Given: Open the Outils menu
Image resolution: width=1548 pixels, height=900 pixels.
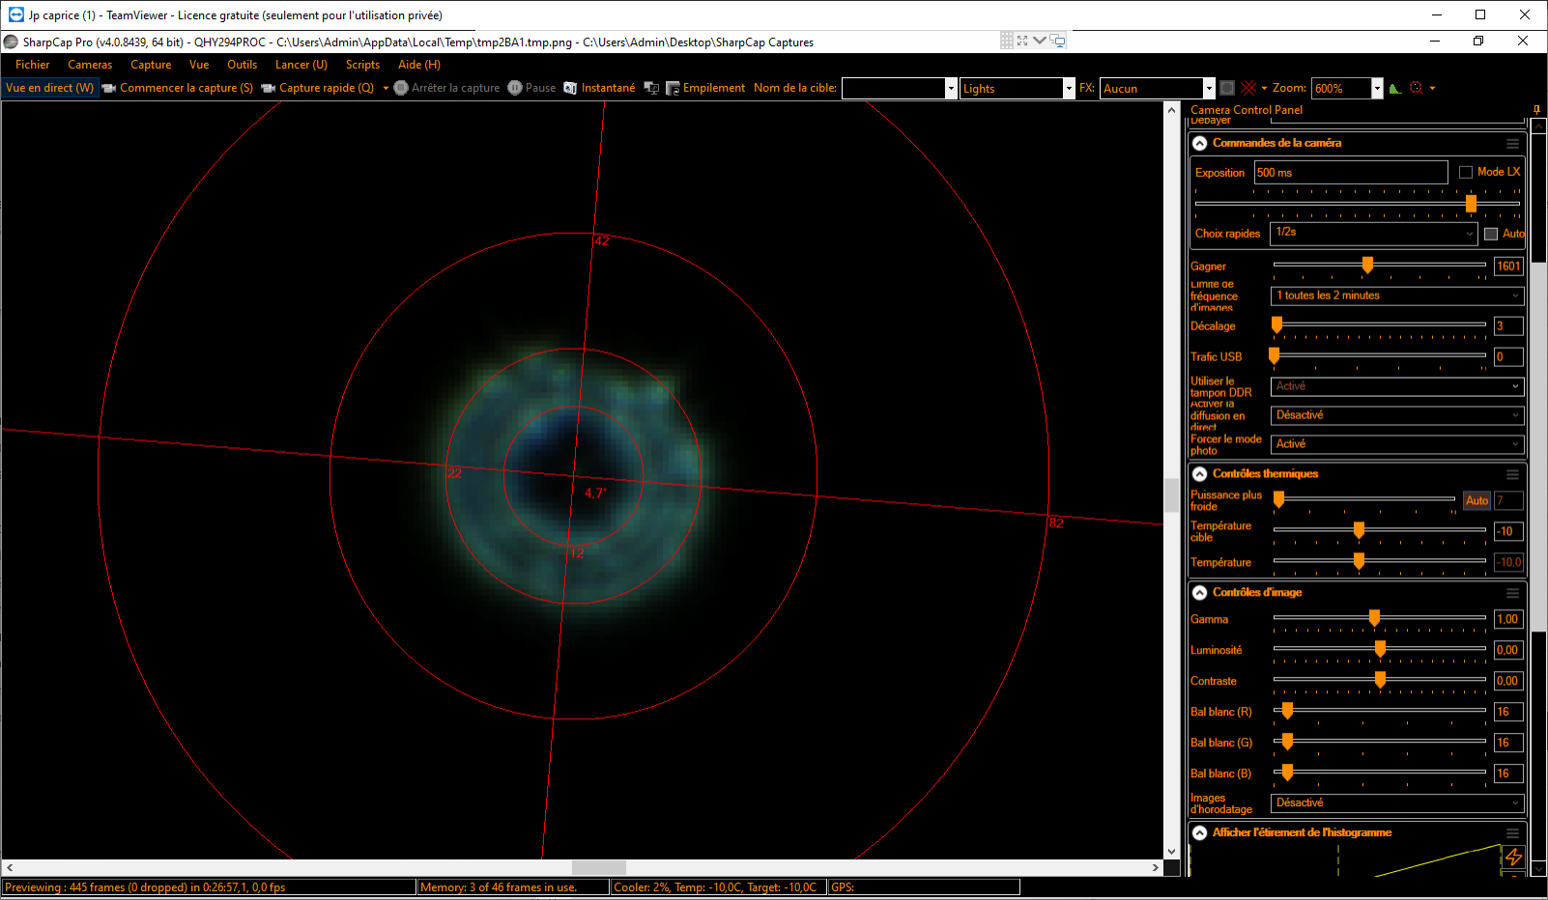Looking at the screenshot, I should click(x=242, y=65).
